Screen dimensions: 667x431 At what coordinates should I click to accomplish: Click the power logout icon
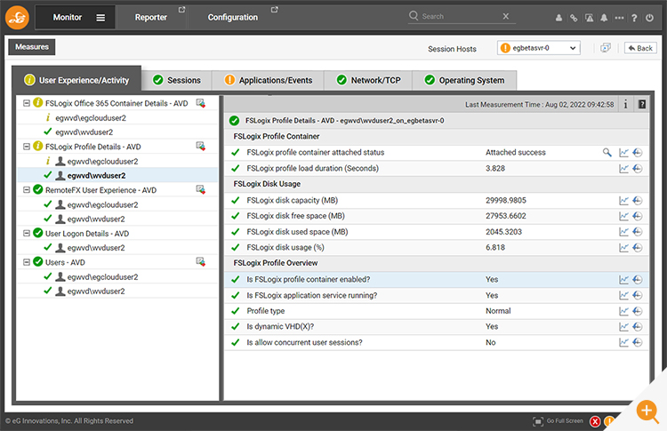coord(649,18)
